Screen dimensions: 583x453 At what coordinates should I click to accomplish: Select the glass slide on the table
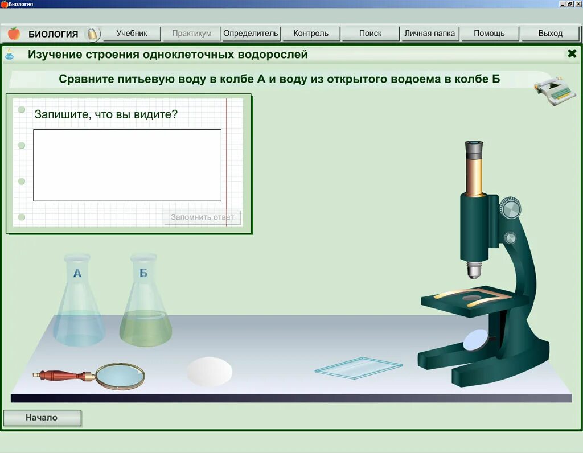(x=358, y=368)
